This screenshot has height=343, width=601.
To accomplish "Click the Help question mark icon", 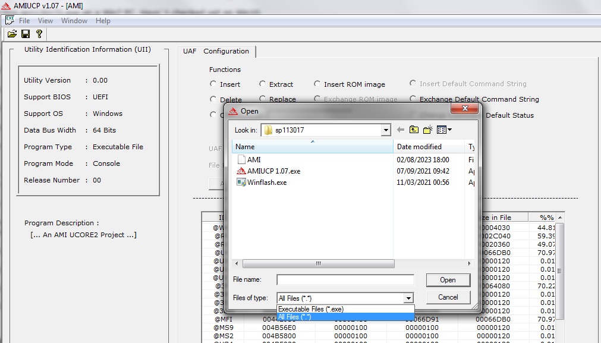I will click(39, 34).
